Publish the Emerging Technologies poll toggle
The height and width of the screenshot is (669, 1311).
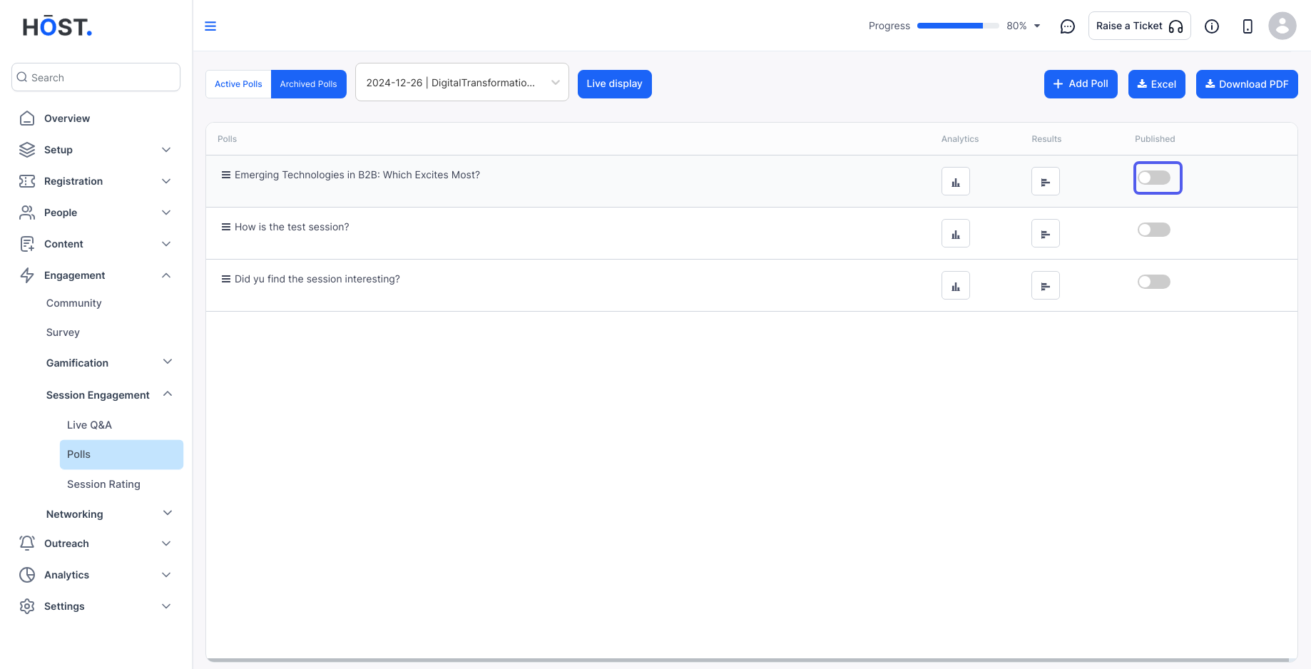point(1153,178)
